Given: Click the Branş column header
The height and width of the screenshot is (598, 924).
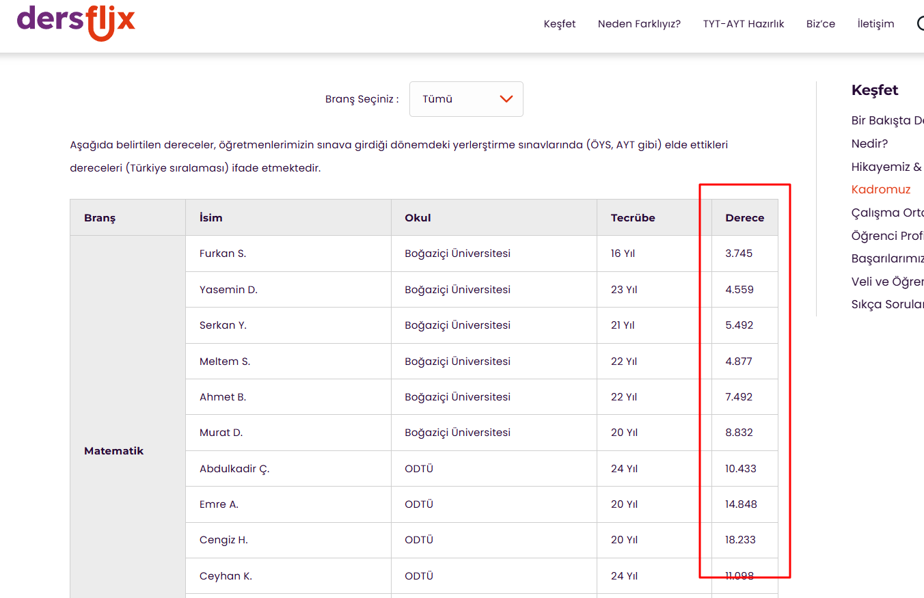Looking at the screenshot, I should pyautogui.click(x=100, y=218).
